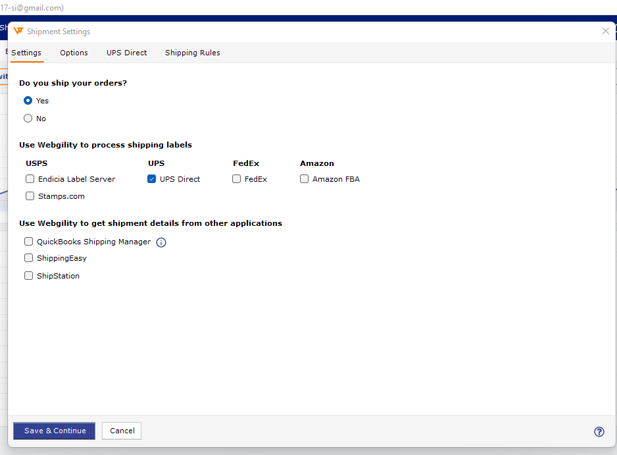This screenshot has height=455, width=617.
Task: Check the ShippingEasy option
Action: 29,257
